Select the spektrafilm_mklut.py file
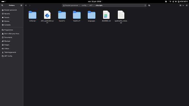The height and width of the screenshot is (106, 189). pos(121,17)
